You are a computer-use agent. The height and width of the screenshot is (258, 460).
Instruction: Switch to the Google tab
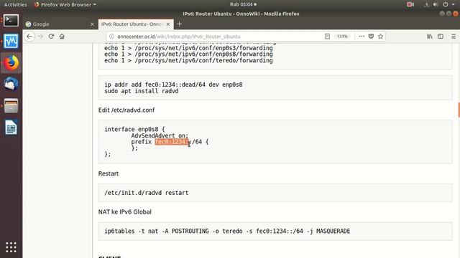tap(60, 24)
